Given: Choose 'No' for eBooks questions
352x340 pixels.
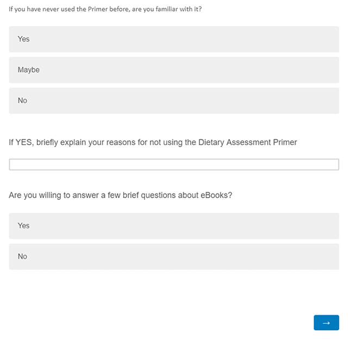Looking at the screenshot, I should point(174,256).
